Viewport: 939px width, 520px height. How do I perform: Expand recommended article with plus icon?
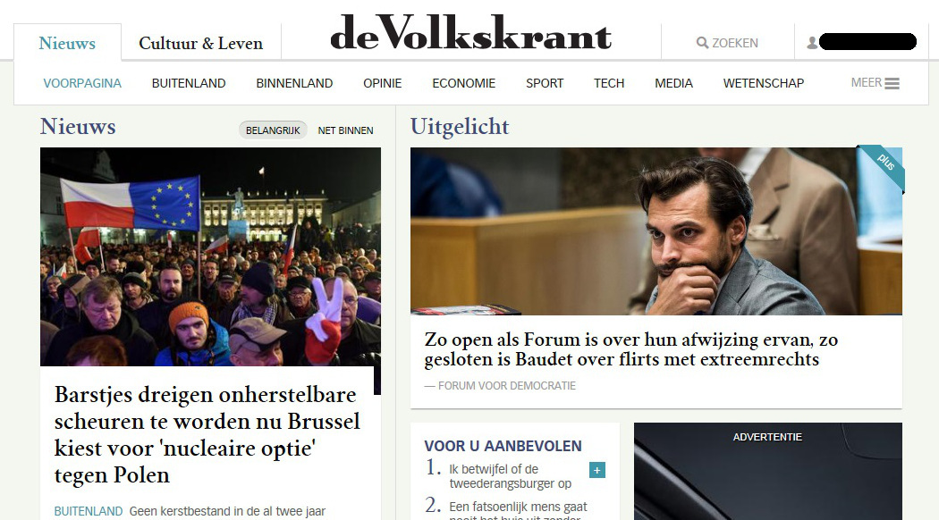(x=597, y=470)
